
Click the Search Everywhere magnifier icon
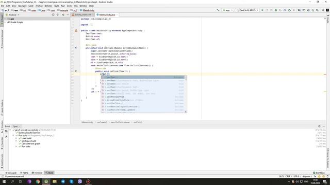point(323,10)
